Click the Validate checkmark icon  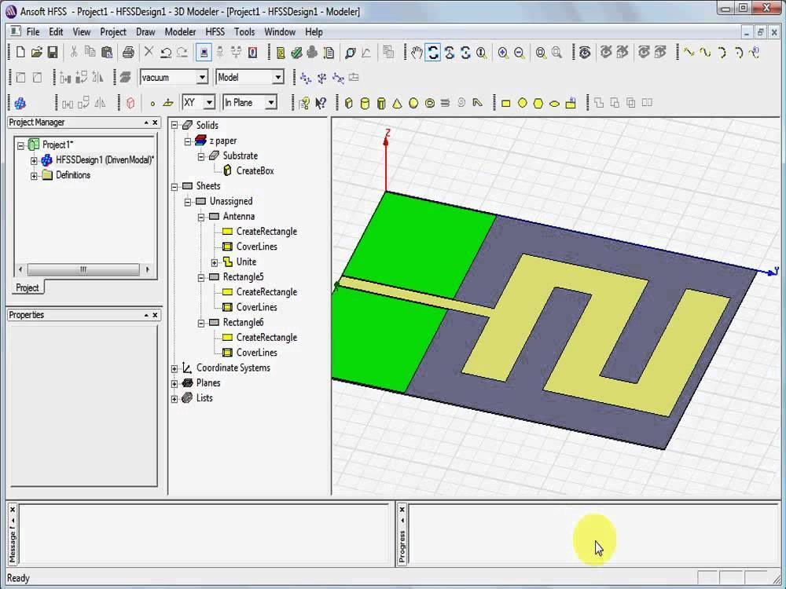coord(296,52)
